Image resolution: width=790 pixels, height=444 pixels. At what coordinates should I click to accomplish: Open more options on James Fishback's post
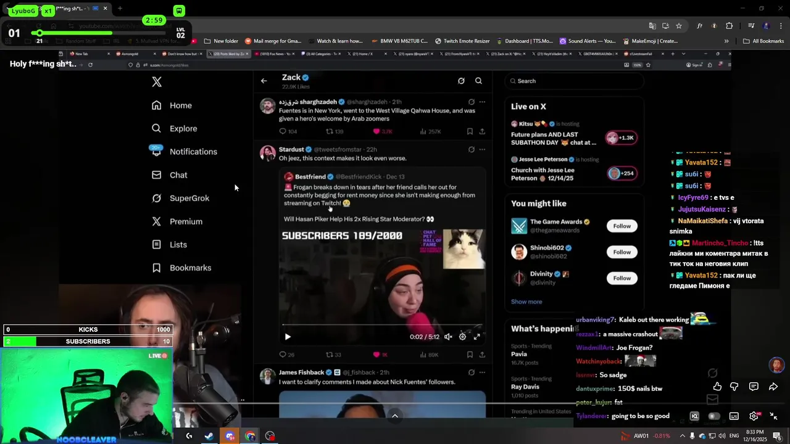482,372
